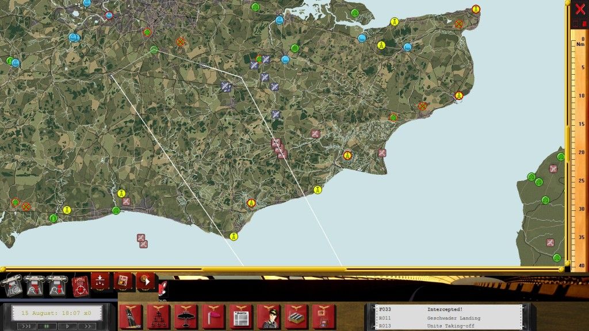Open the Luftwaffe officer portrait panel
Image resolution: width=589 pixels, height=331 pixels.
click(x=269, y=317)
